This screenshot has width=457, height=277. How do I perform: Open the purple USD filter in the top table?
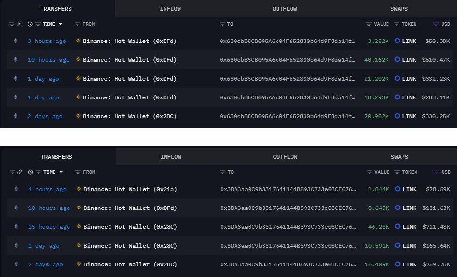coord(436,24)
